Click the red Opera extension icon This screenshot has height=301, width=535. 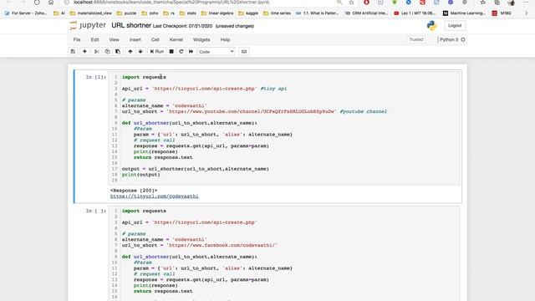pos(366,3)
